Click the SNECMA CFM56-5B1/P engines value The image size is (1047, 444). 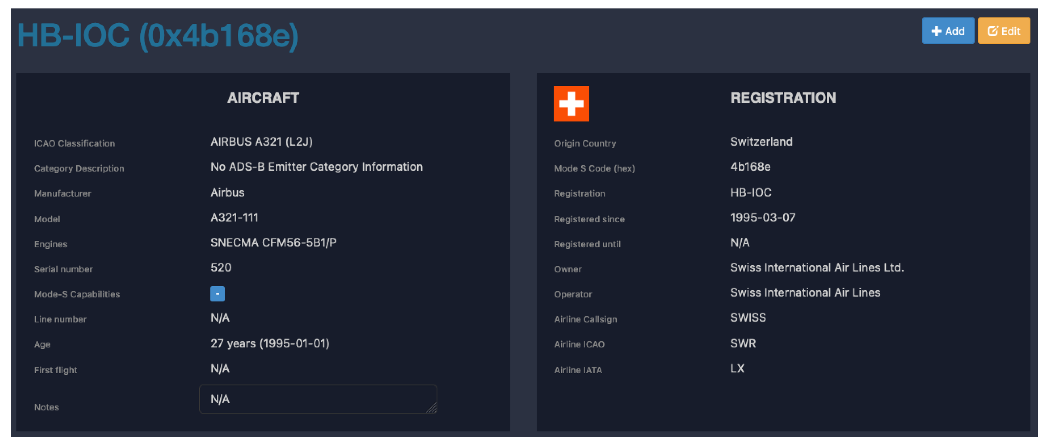coord(273,243)
